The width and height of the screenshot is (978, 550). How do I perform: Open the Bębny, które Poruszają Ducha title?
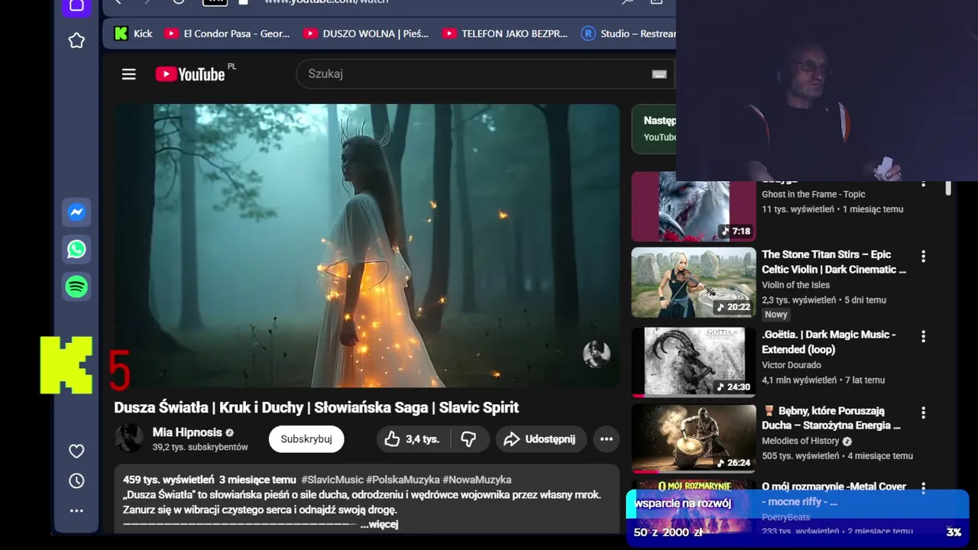(831, 418)
